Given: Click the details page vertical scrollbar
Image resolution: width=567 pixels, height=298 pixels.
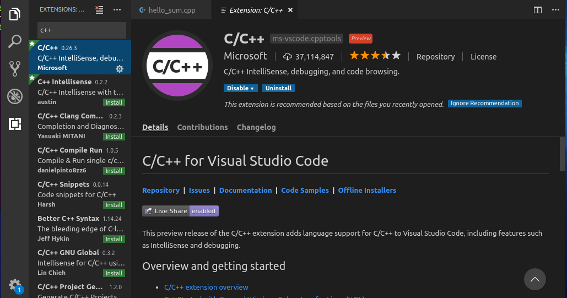Looking at the screenshot, I should [x=563, y=154].
